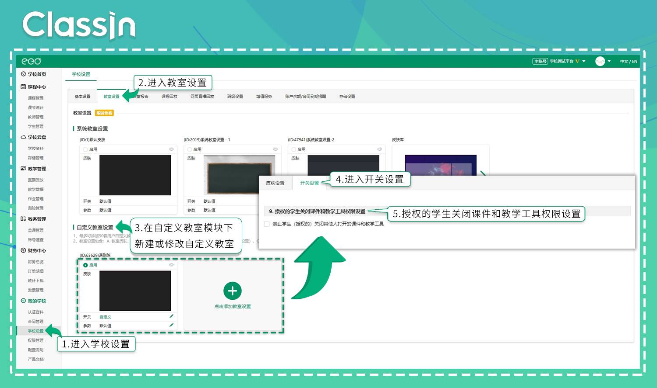Open 订单明细 in sidebar
657x388 pixels.
36,271
